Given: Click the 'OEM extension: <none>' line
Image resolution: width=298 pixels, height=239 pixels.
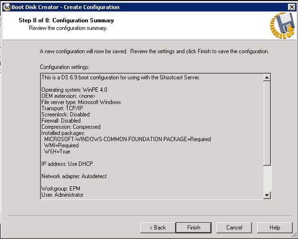Looking at the screenshot, I should (x=68, y=96).
